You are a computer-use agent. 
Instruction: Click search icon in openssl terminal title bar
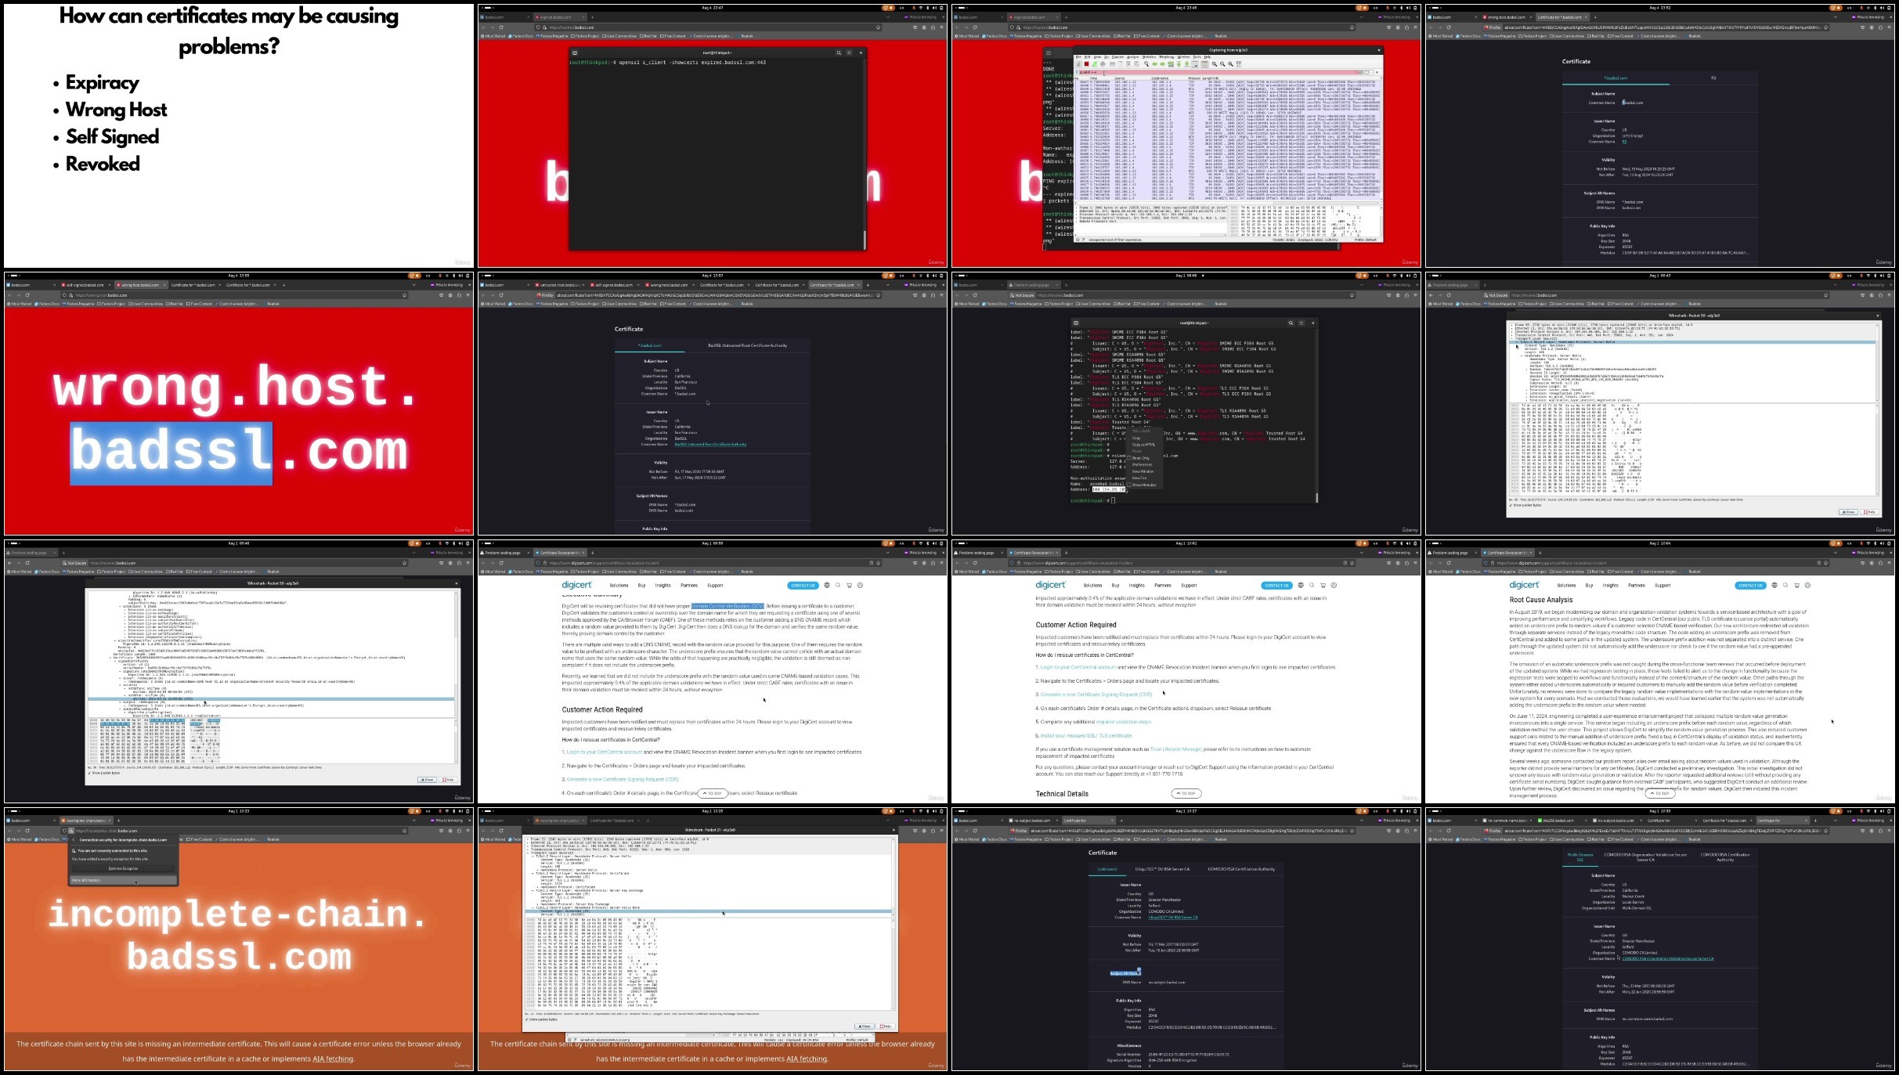[x=838, y=52]
